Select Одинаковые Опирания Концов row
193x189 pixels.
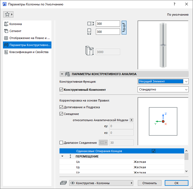tap(122, 151)
